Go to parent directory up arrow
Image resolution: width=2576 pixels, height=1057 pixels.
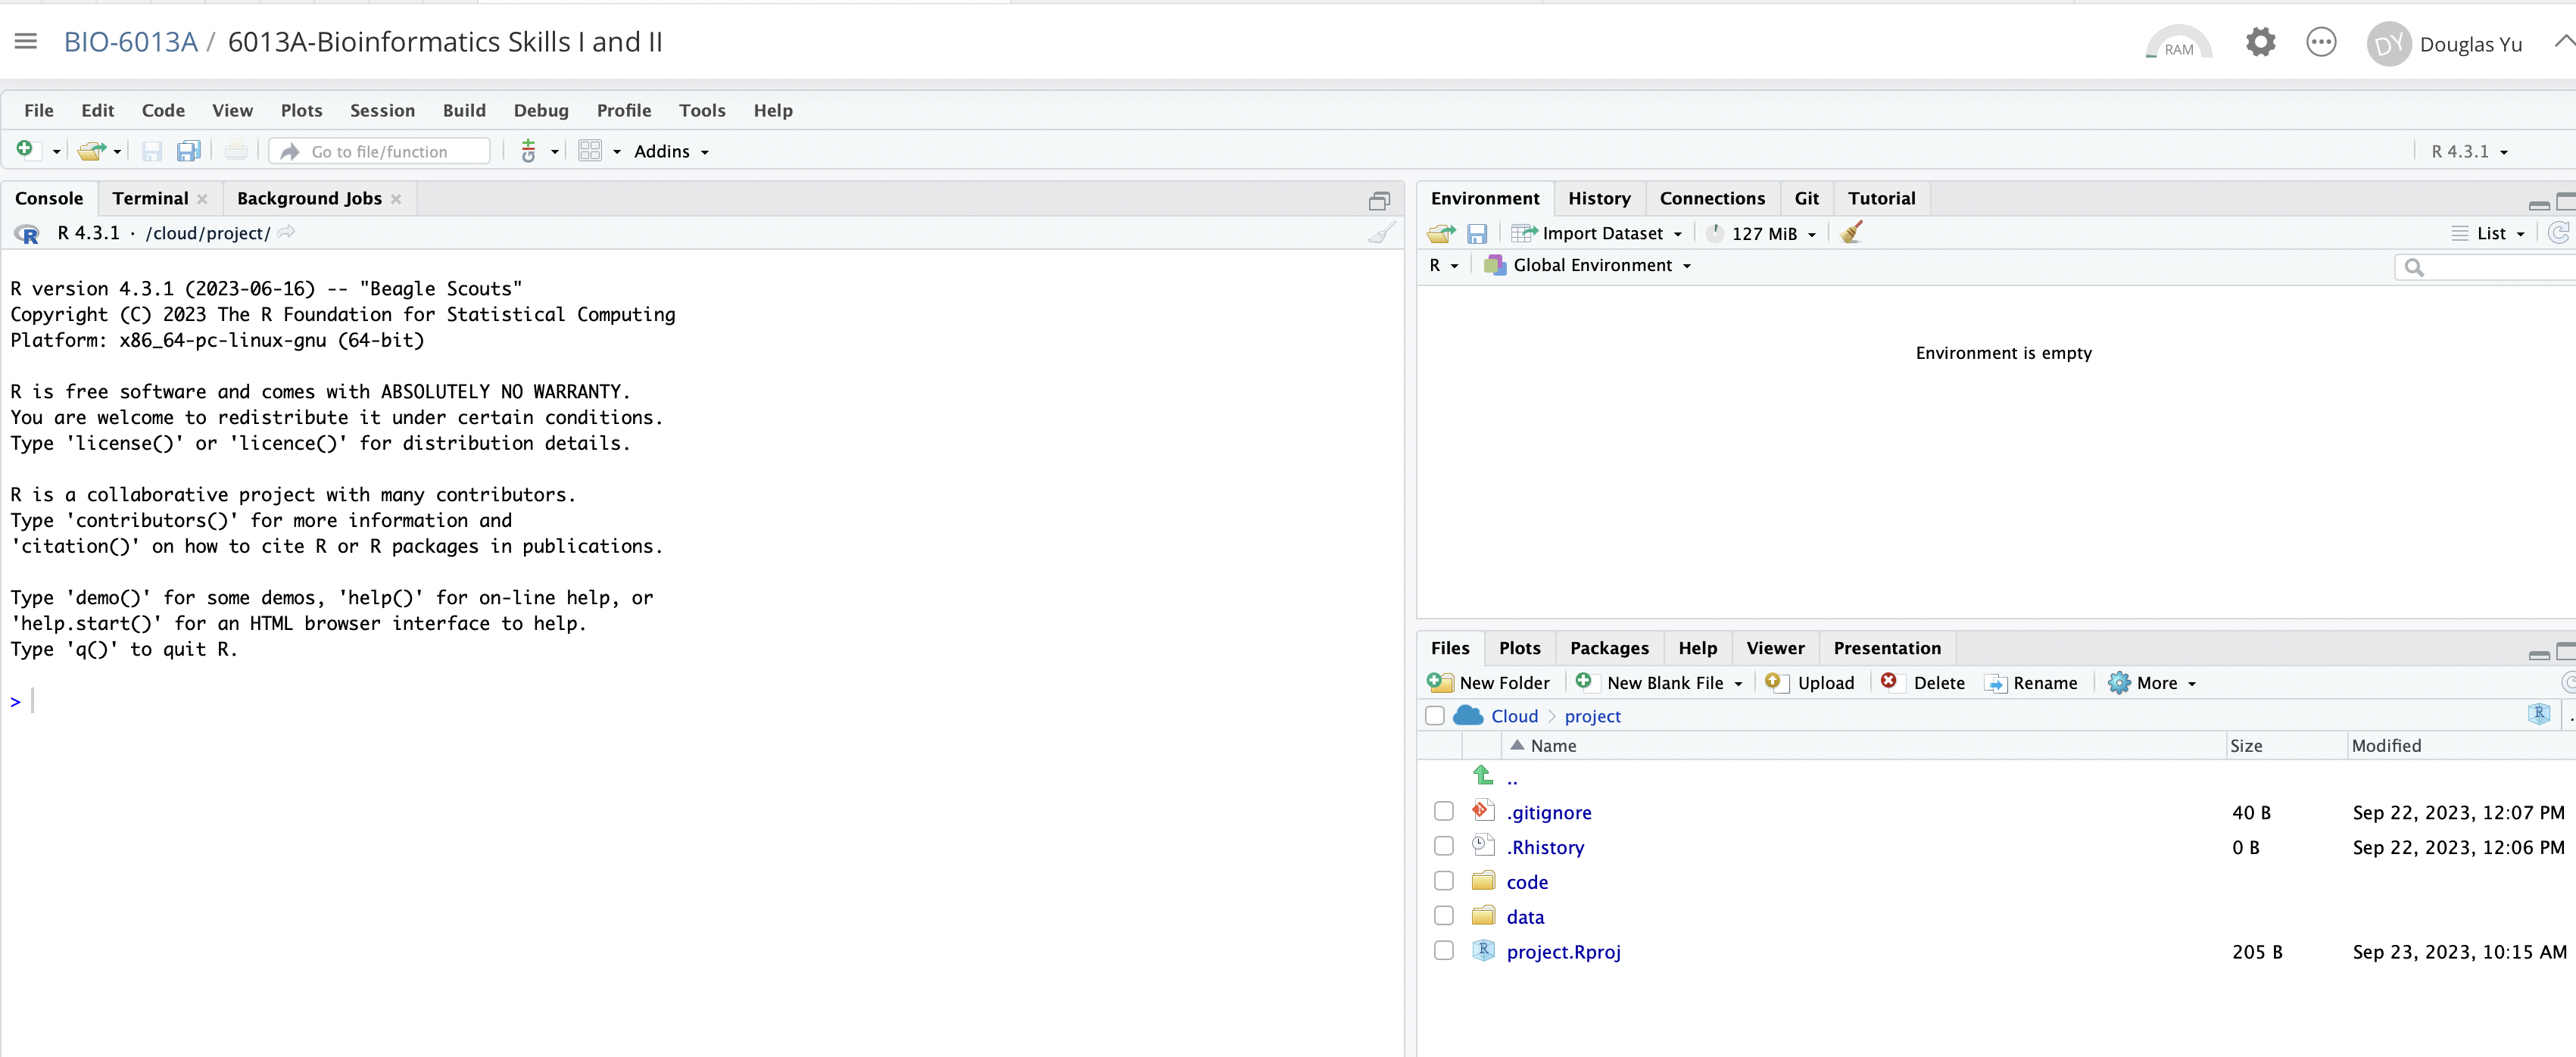click(1483, 775)
